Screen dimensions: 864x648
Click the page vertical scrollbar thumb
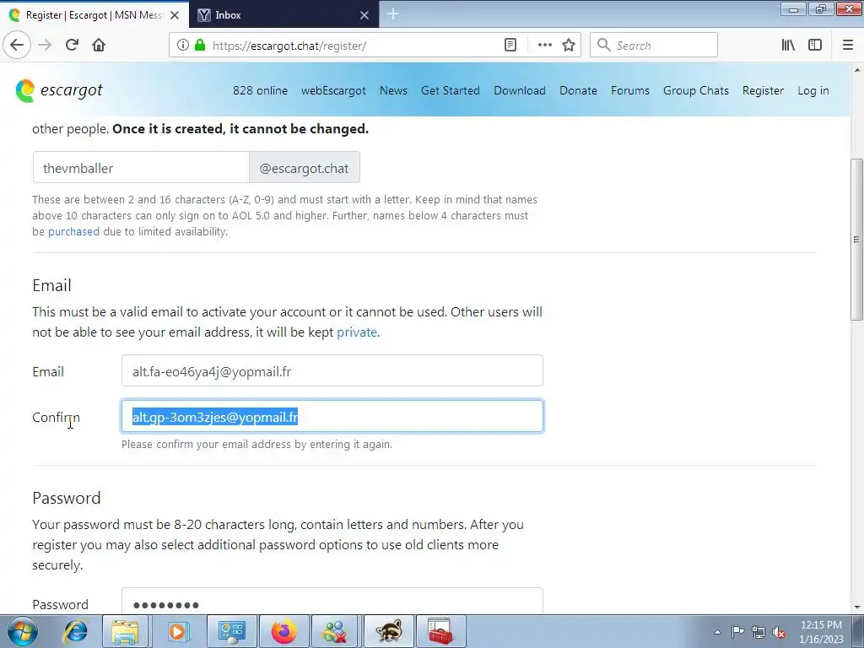[x=856, y=239]
